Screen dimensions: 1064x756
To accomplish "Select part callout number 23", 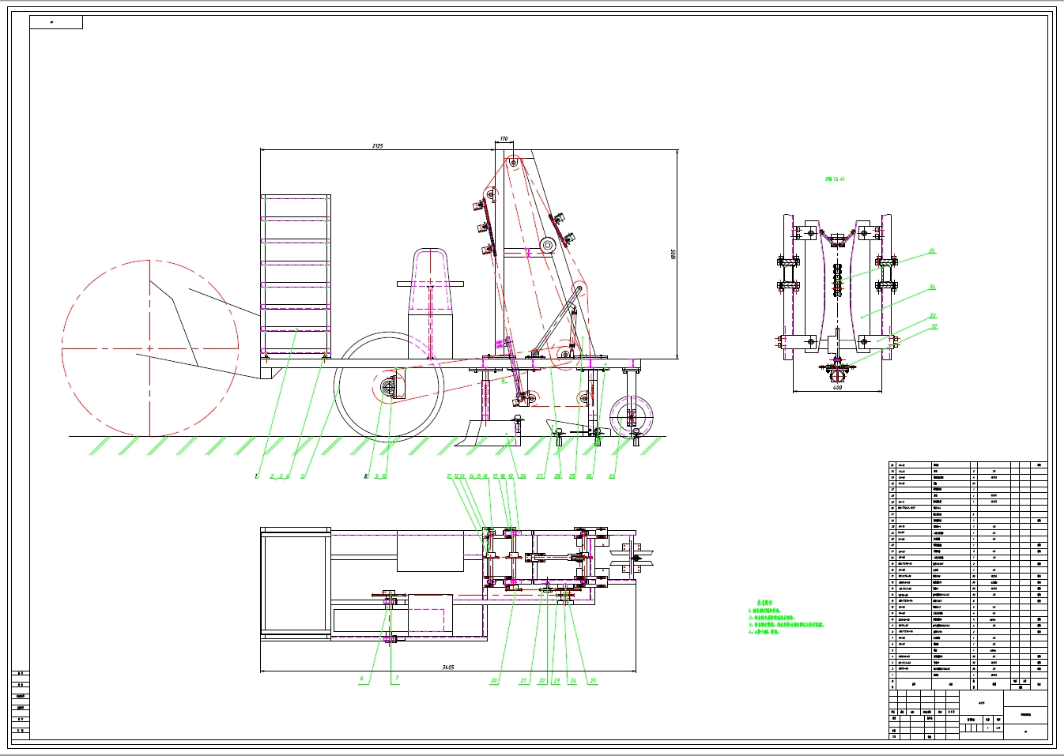I will click(x=557, y=681).
